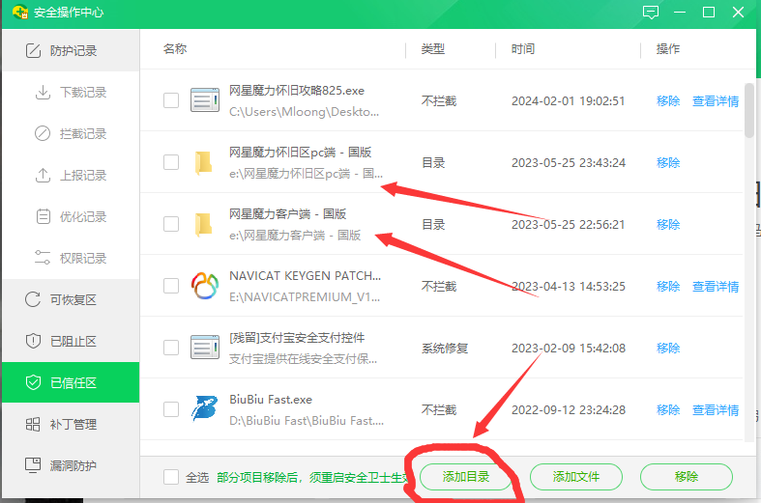Click 移除 for 网星魔力怀旧攻略825.exe
This screenshot has width=761, height=503.
pos(668,100)
